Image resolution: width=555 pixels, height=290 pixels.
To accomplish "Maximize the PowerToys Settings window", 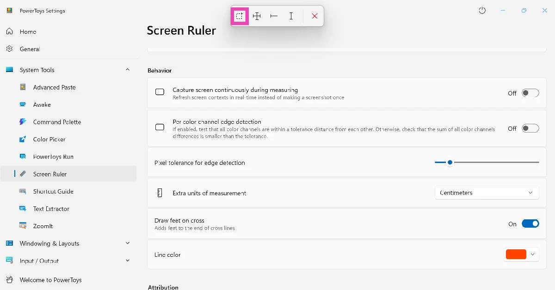I will (524, 11).
